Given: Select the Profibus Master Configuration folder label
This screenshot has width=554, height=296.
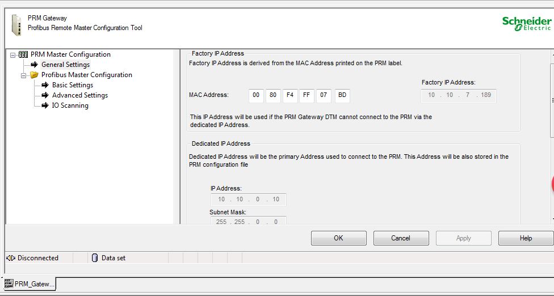Looking at the screenshot, I should coord(86,75).
